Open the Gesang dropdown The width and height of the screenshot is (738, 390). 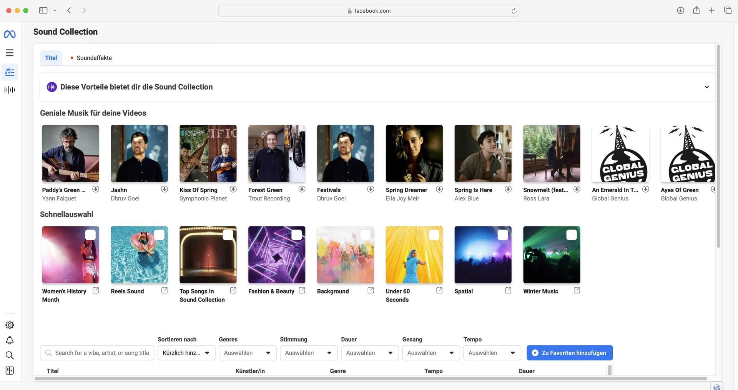click(431, 353)
